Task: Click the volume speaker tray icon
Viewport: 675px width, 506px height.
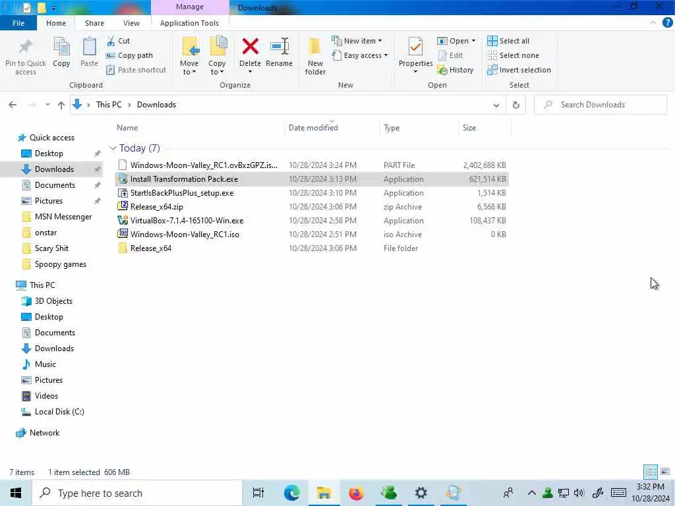Action: click(579, 493)
